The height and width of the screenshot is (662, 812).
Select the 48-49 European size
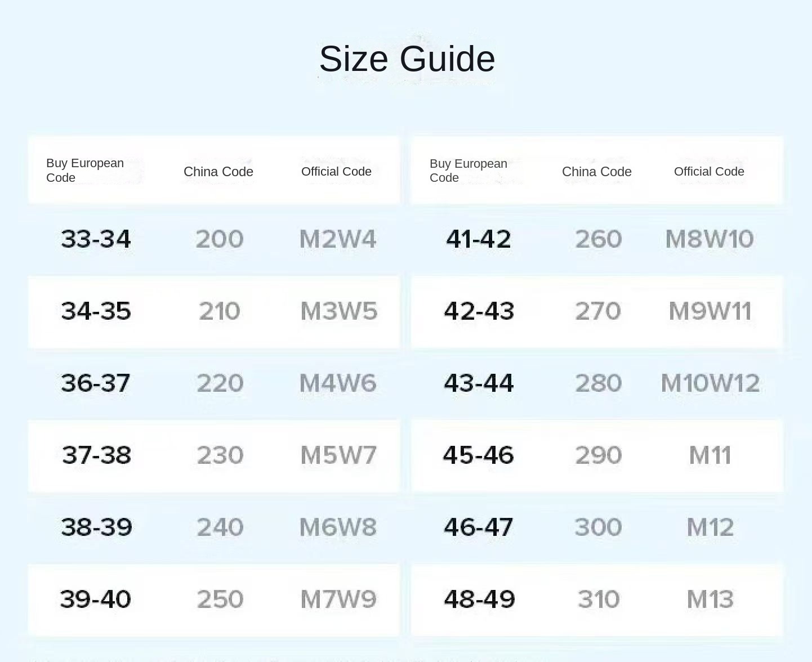coord(479,600)
